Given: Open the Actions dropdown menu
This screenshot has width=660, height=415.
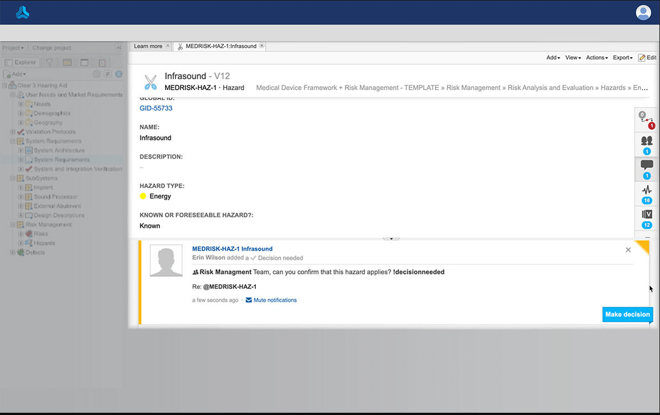Looking at the screenshot, I should point(597,57).
